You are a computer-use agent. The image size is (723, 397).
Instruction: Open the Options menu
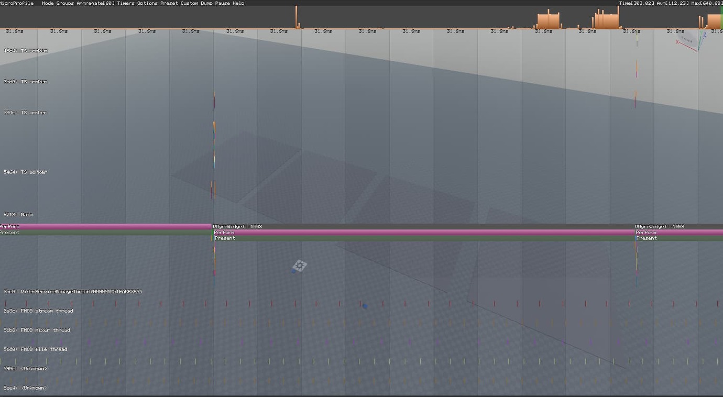[147, 3]
